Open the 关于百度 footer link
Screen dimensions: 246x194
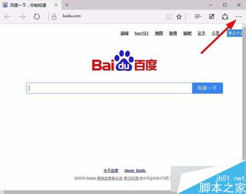[x=111, y=170]
